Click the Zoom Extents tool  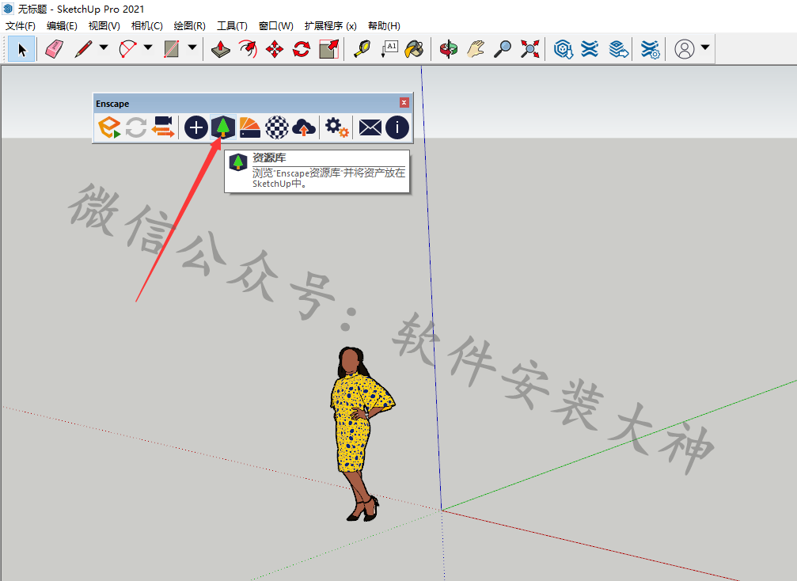(529, 49)
